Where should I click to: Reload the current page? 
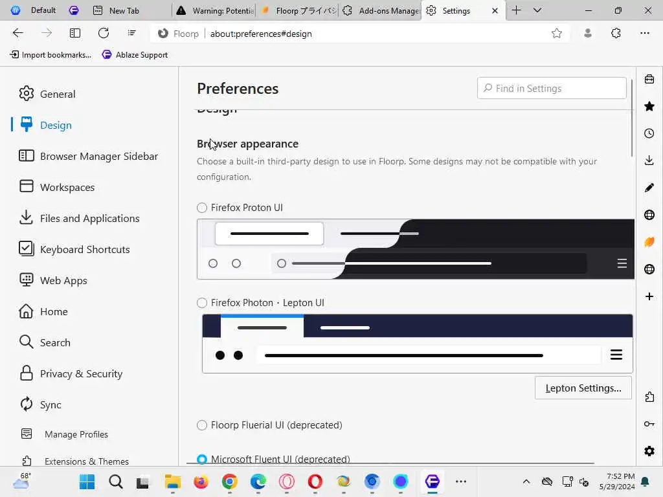coord(104,33)
